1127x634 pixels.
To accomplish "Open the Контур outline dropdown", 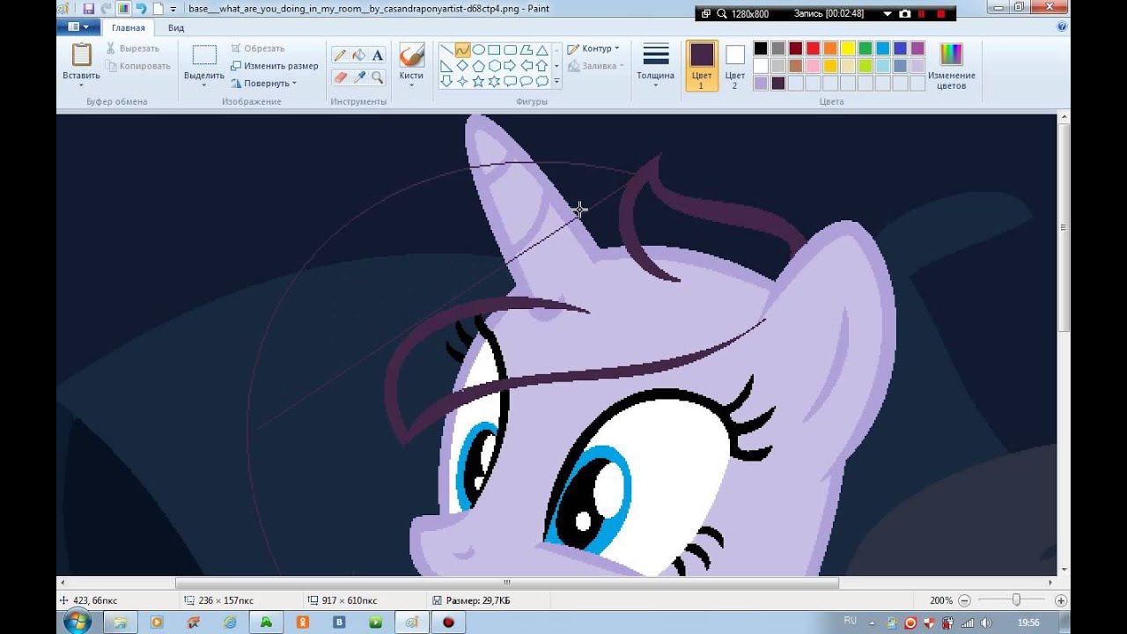I will (x=593, y=48).
